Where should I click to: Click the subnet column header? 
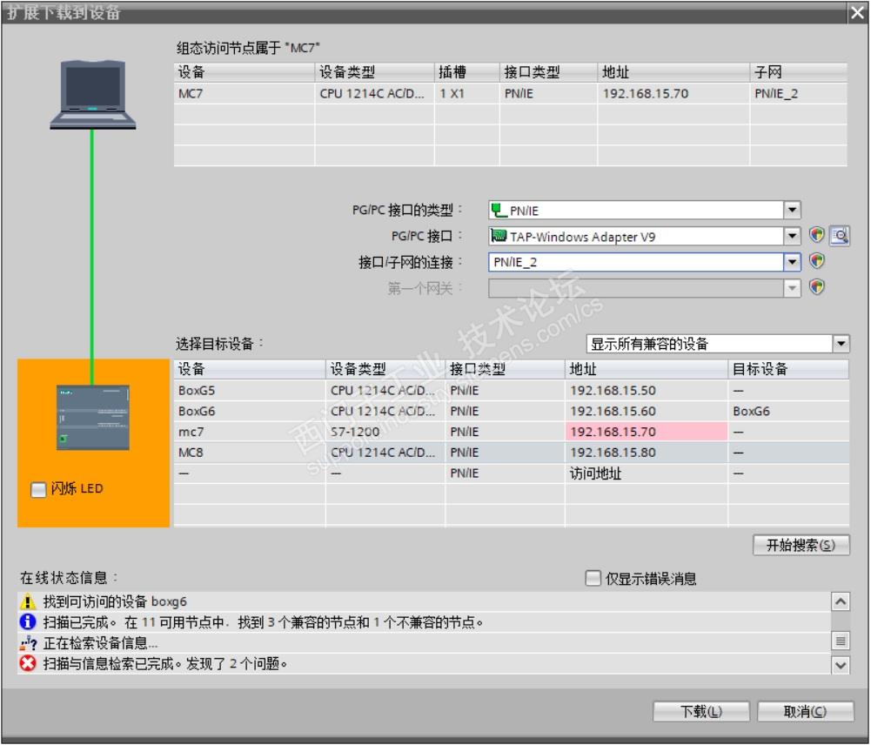pyautogui.click(x=799, y=72)
